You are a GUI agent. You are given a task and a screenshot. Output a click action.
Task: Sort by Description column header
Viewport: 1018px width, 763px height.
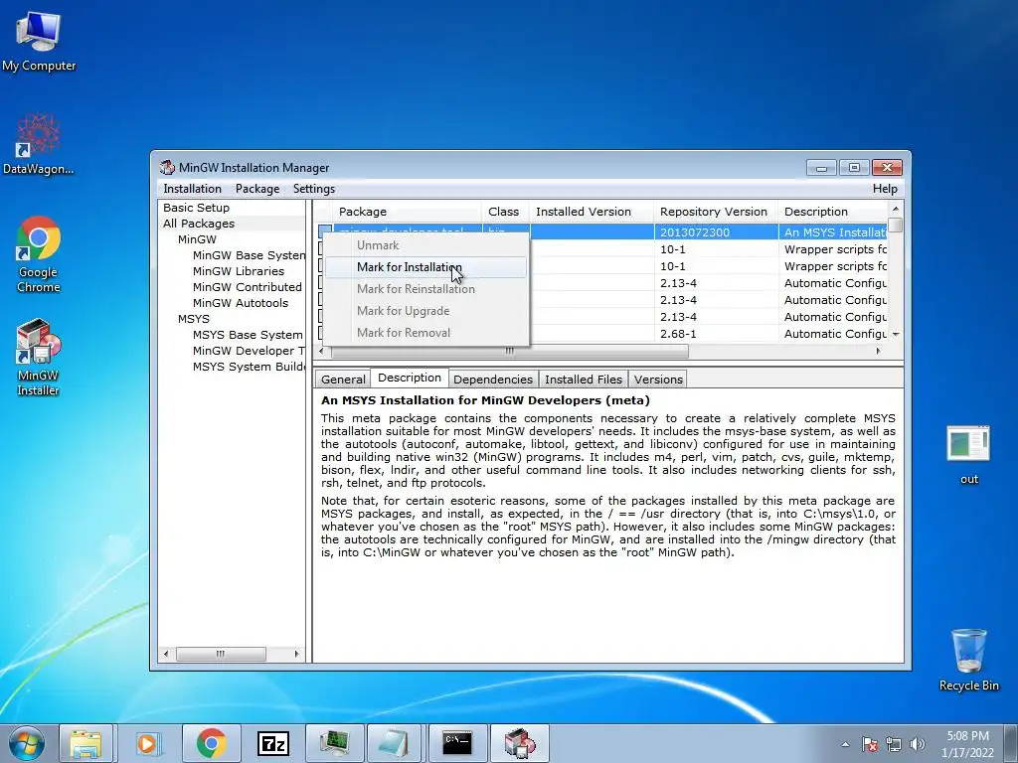[x=832, y=212]
